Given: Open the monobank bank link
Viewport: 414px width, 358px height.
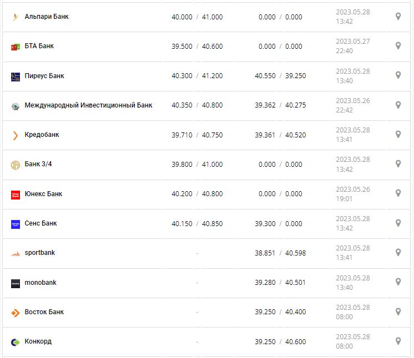Looking at the screenshot, I should click(41, 283).
